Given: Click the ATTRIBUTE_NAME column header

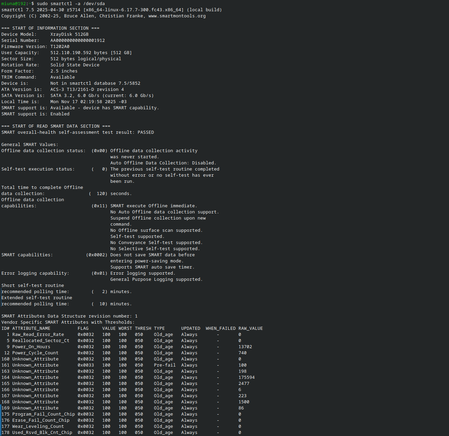Looking at the screenshot, I should pyautogui.click(x=31, y=328).
